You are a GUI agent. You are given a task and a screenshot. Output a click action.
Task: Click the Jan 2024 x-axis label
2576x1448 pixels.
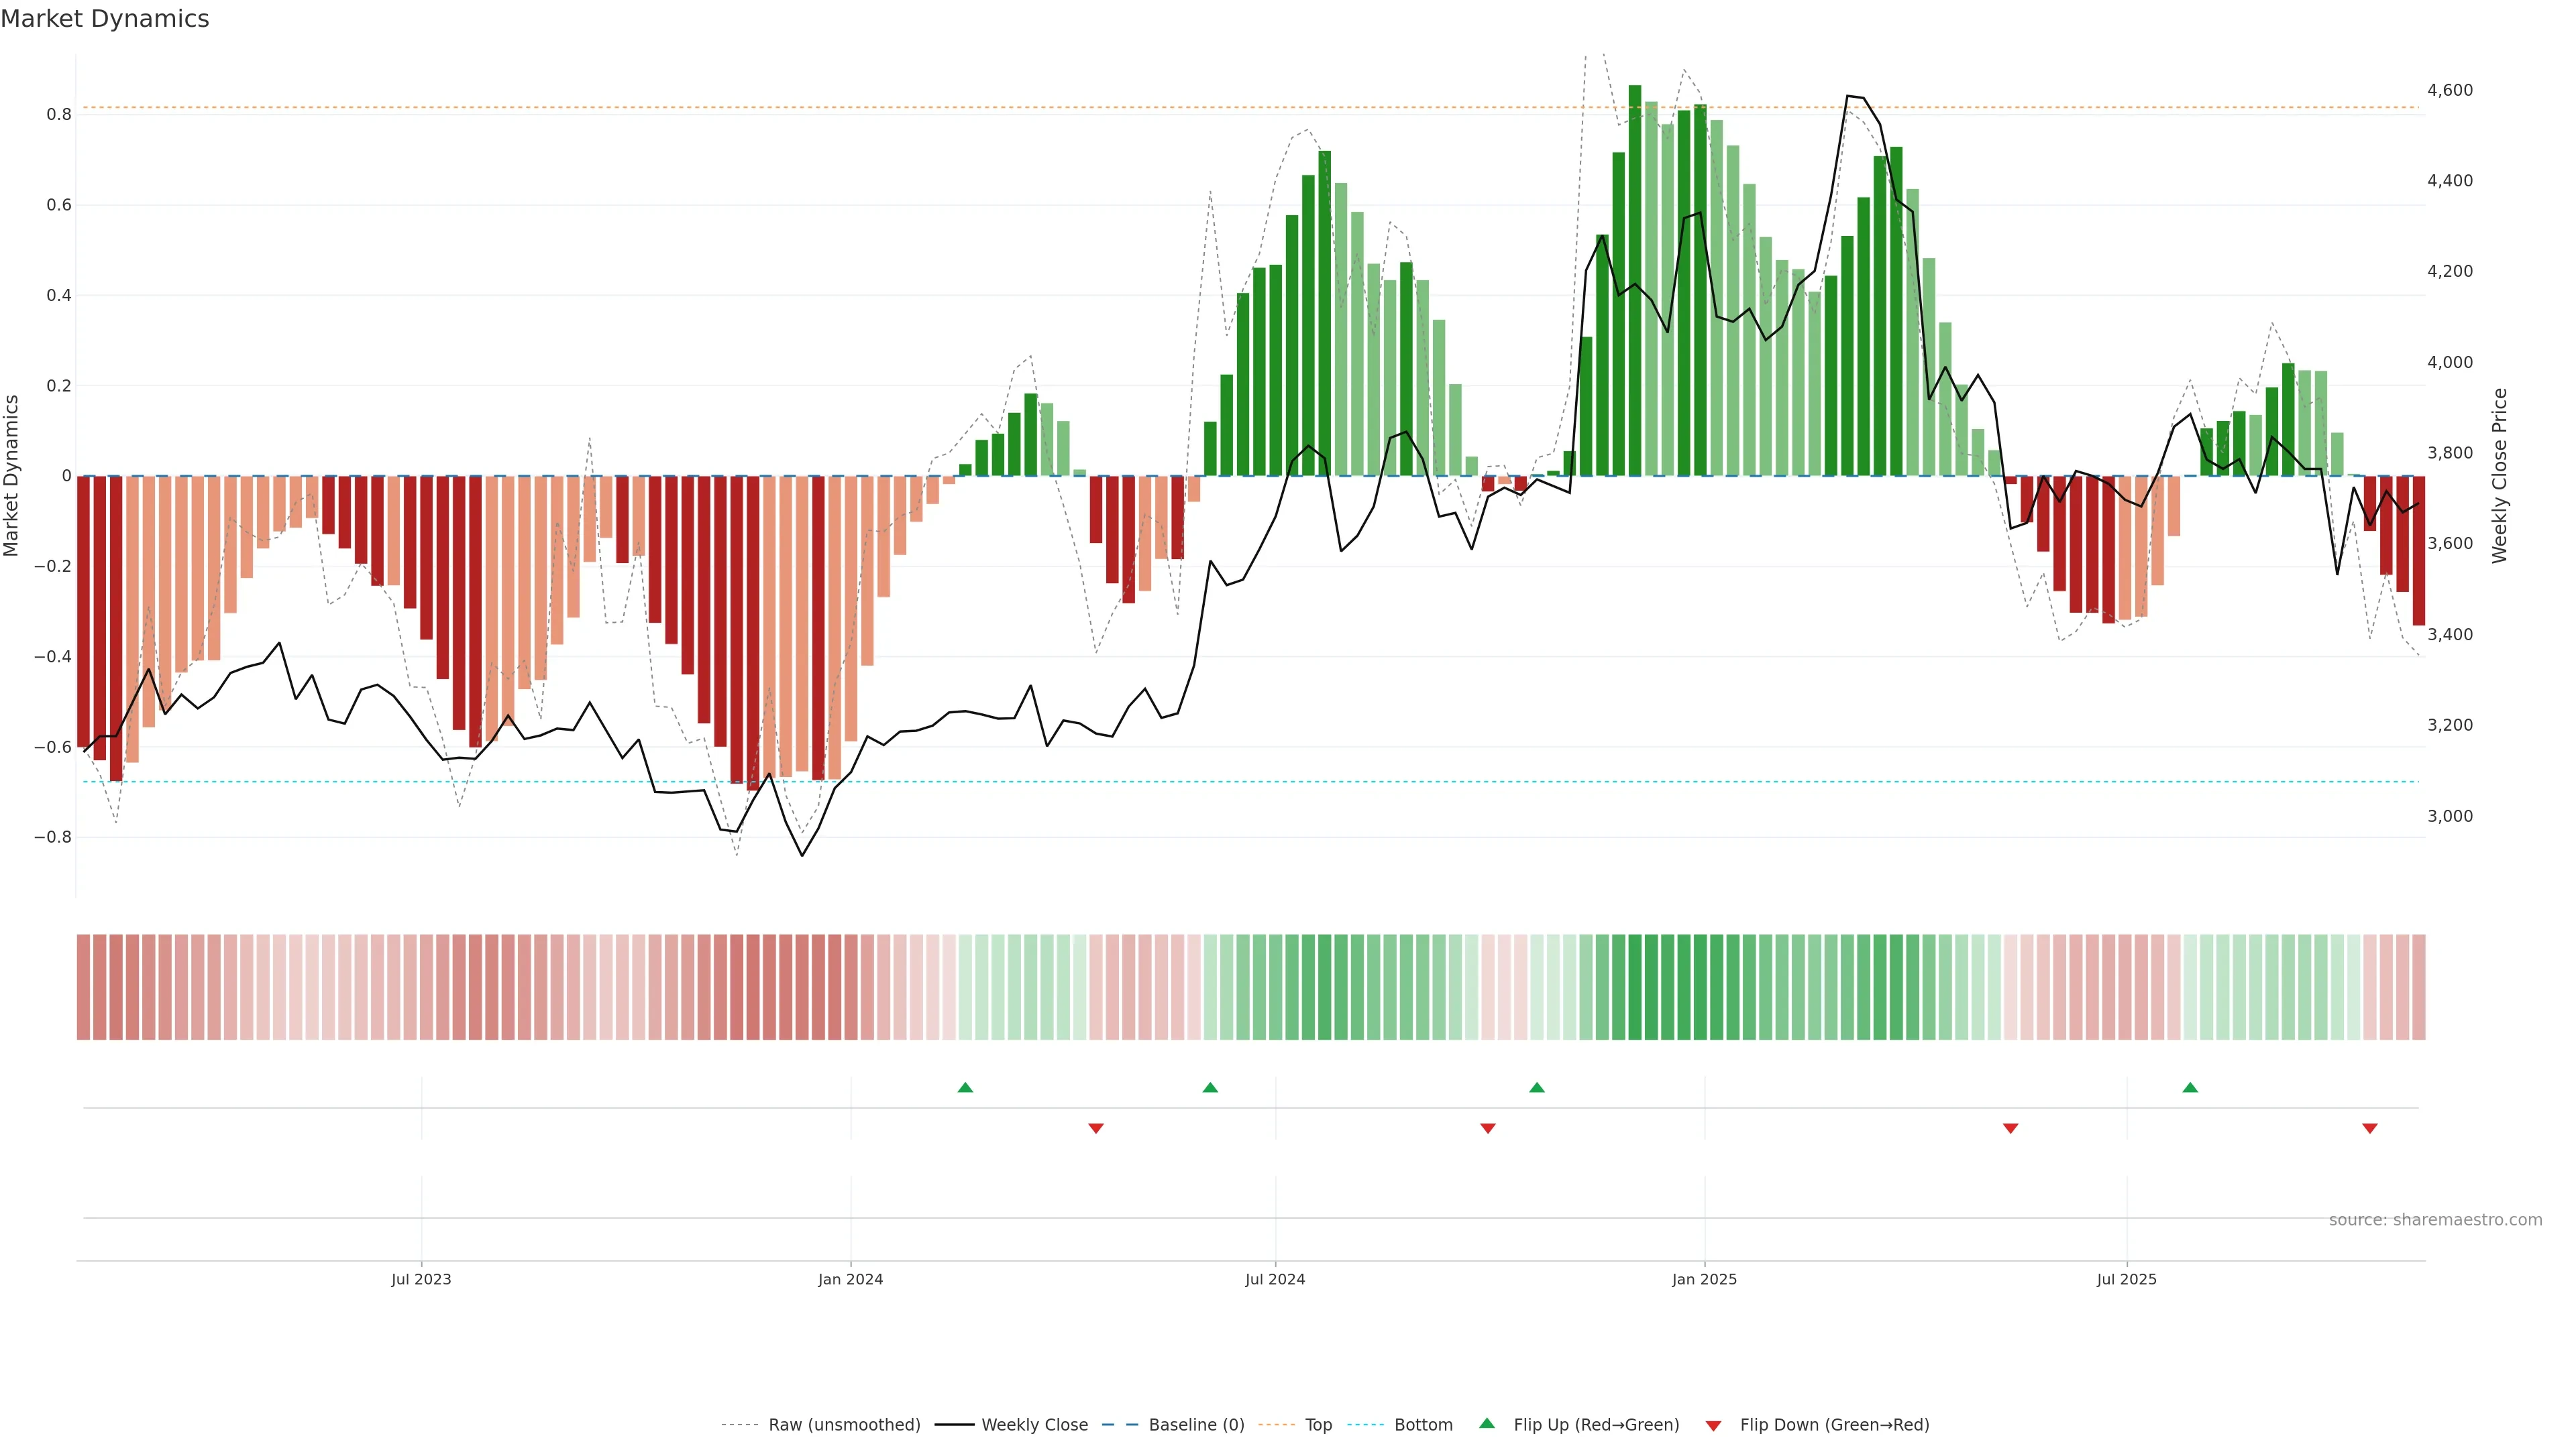tap(850, 1279)
